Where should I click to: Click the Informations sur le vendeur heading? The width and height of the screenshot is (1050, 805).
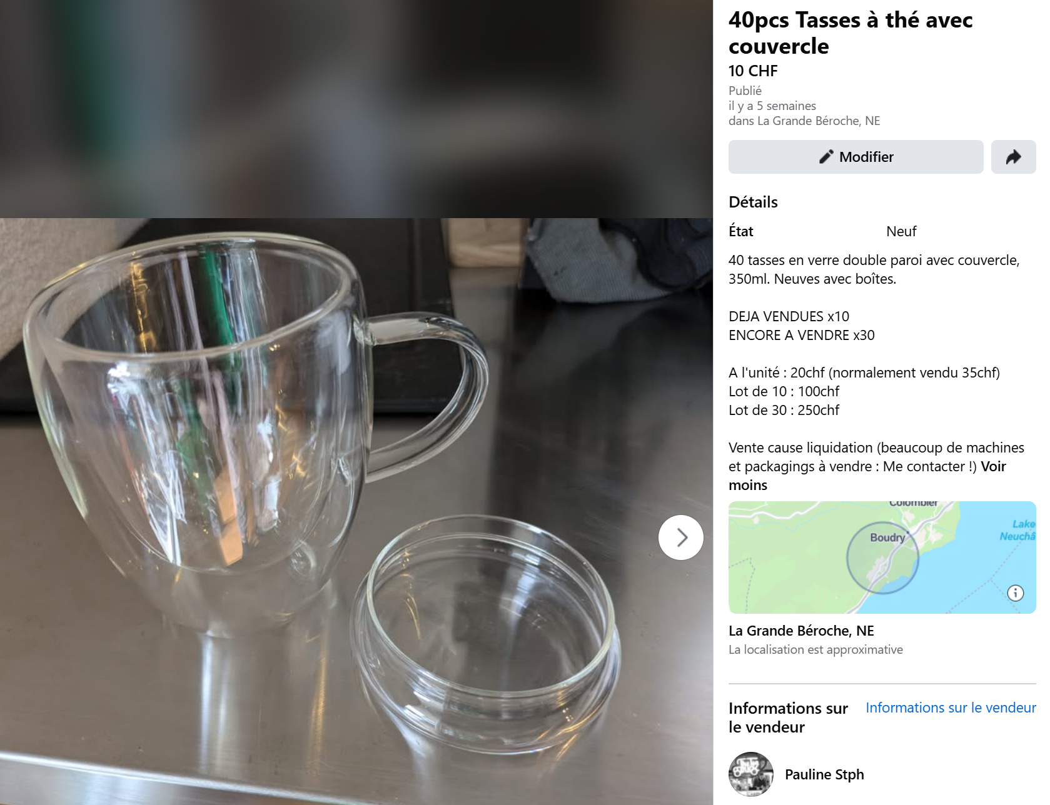(788, 717)
